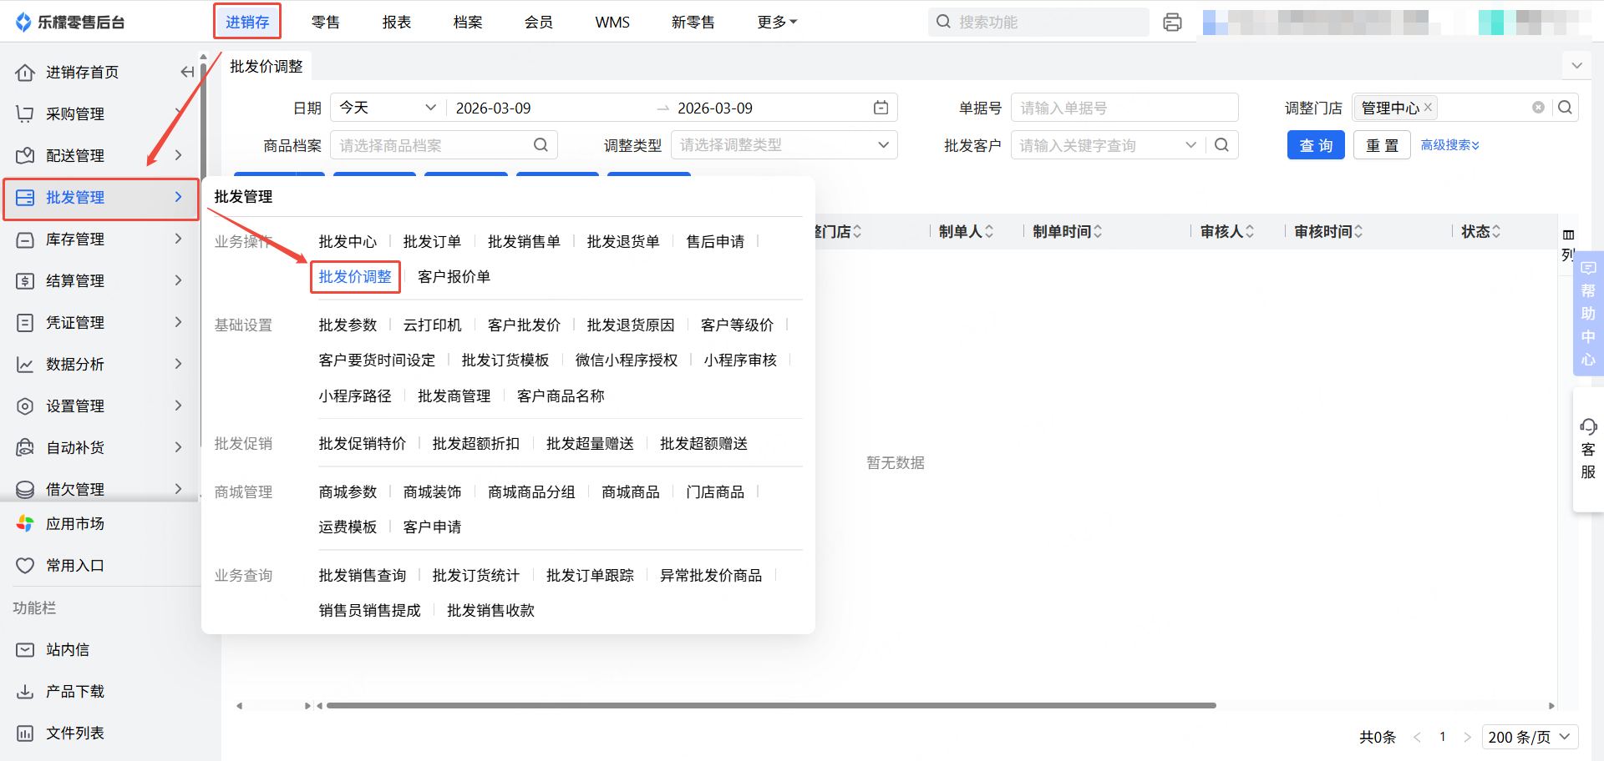
Task: Open 客户报价单 in flyout menu
Action: (x=454, y=277)
